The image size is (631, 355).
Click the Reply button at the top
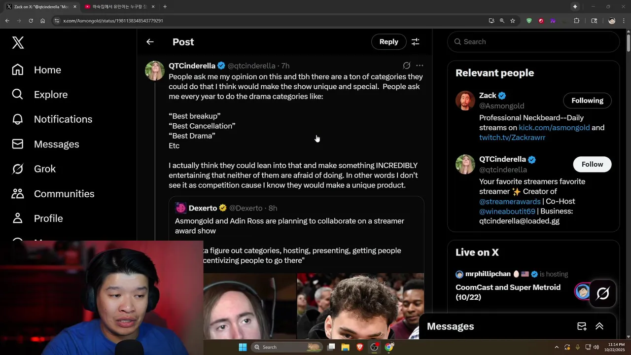point(388,42)
